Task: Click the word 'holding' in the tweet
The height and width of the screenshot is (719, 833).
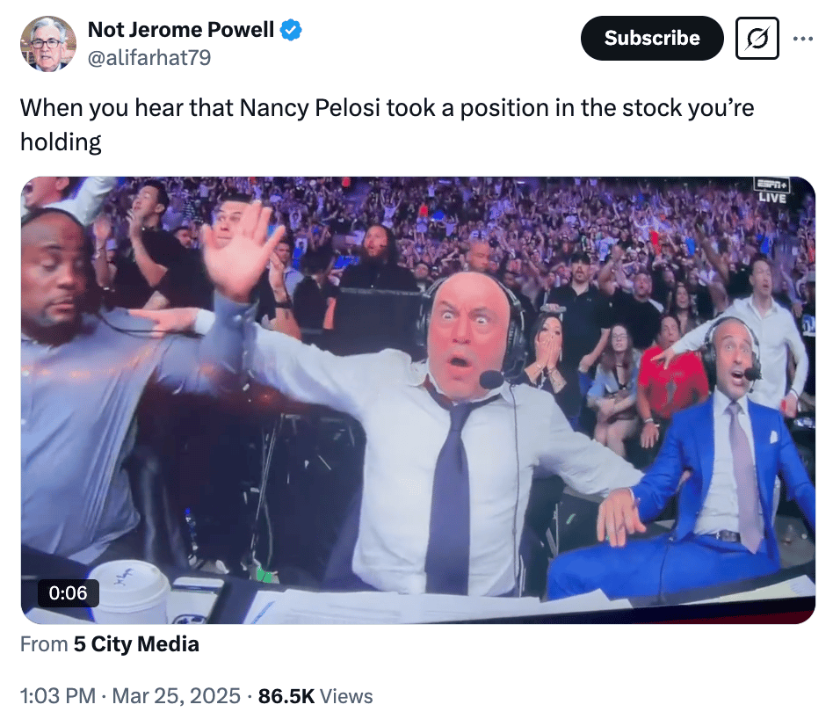Action: pyautogui.click(x=61, y=142)
